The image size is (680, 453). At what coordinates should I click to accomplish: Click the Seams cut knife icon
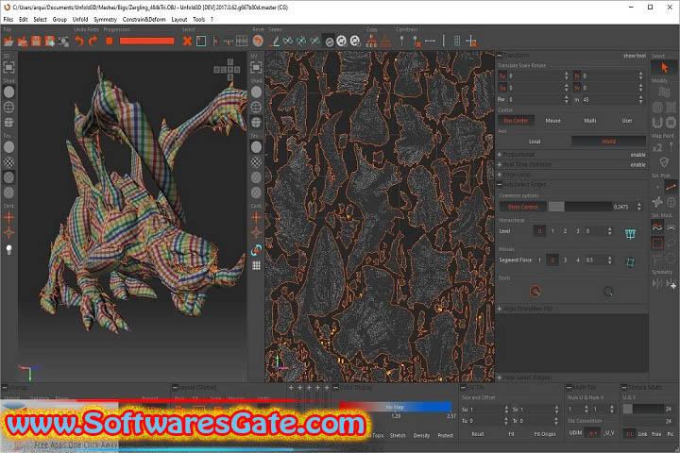pos(274,42)
